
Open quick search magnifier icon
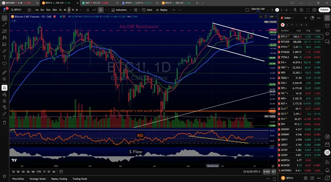pyautogui.click(x=295, y=10)
